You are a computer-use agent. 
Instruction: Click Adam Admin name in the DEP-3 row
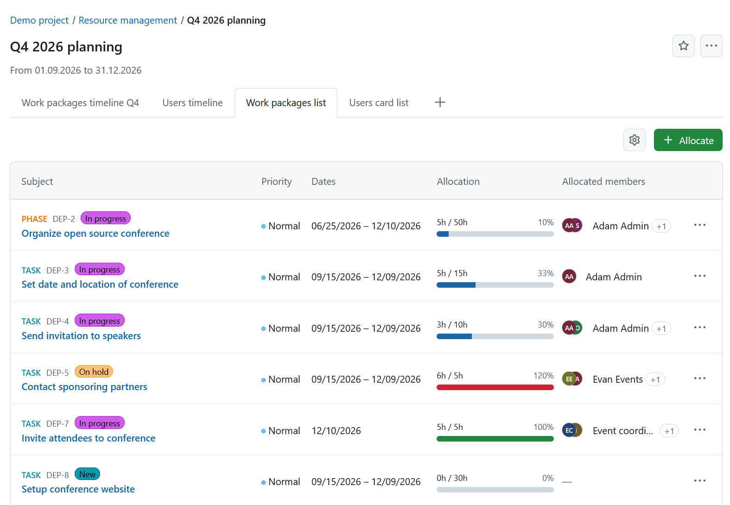614,277
